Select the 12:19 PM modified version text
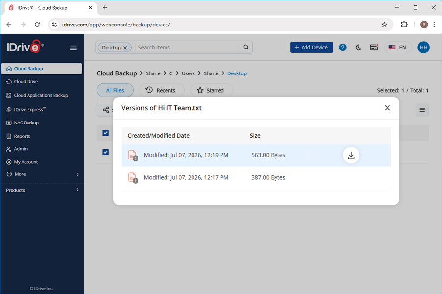The image size is (442, 294). 186,155
